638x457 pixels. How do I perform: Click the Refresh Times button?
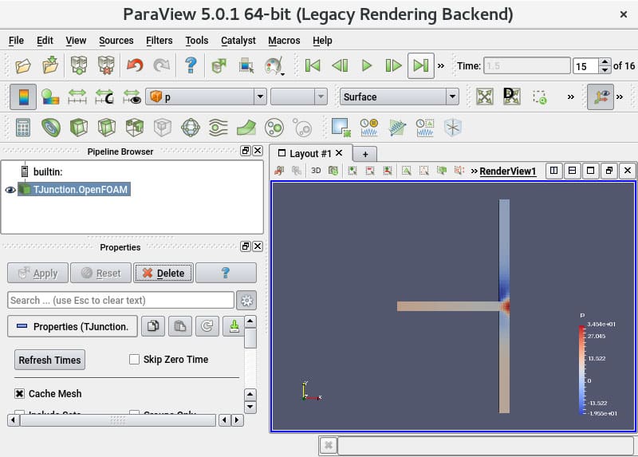49,360
